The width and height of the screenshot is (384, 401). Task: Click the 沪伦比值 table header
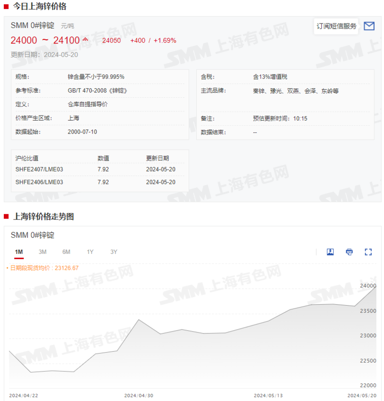point(27,158)
